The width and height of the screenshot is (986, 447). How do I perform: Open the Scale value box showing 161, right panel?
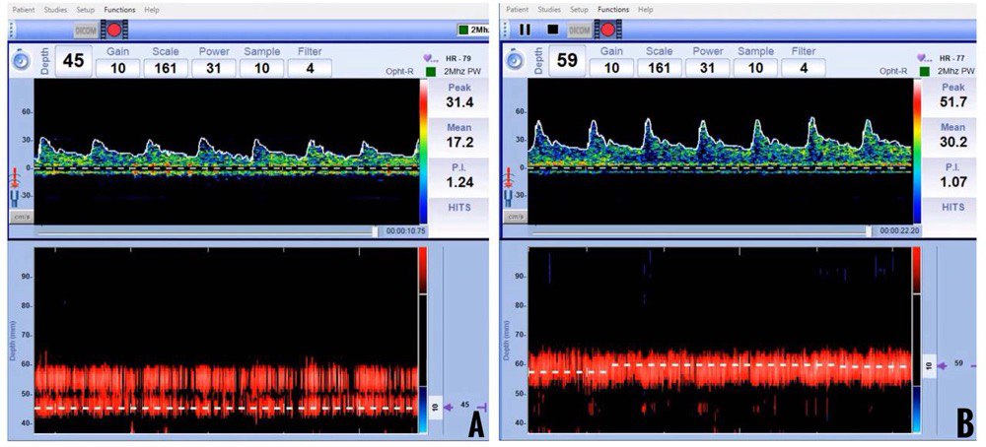pos(660,68)
